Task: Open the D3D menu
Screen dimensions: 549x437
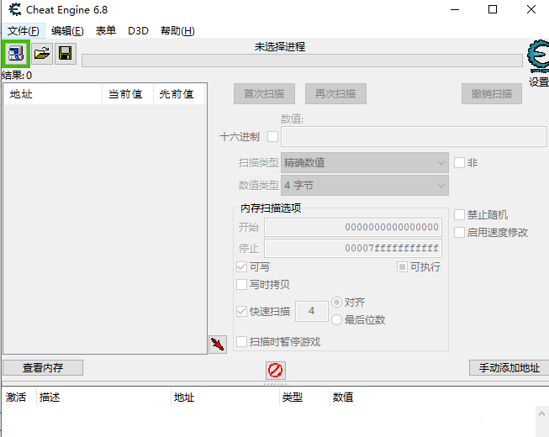Action: (138, 31)
